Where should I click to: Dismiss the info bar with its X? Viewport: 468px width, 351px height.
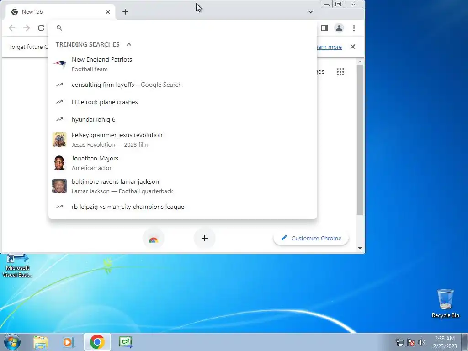353,47
